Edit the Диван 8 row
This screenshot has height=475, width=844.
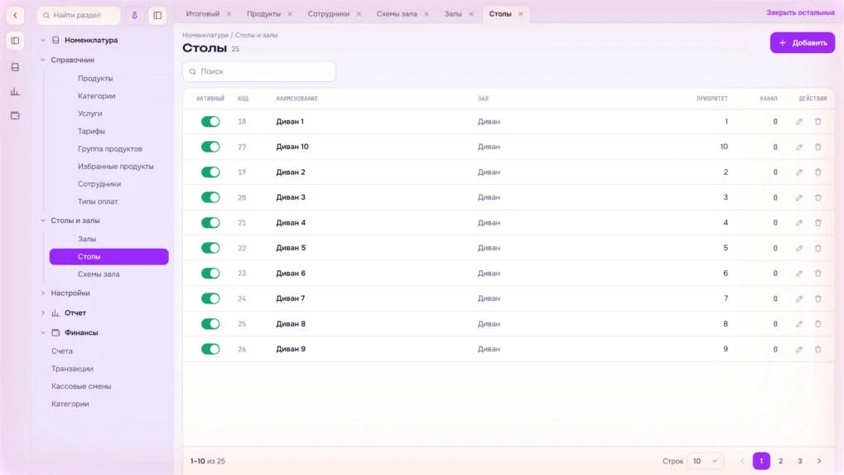point(799,324)
